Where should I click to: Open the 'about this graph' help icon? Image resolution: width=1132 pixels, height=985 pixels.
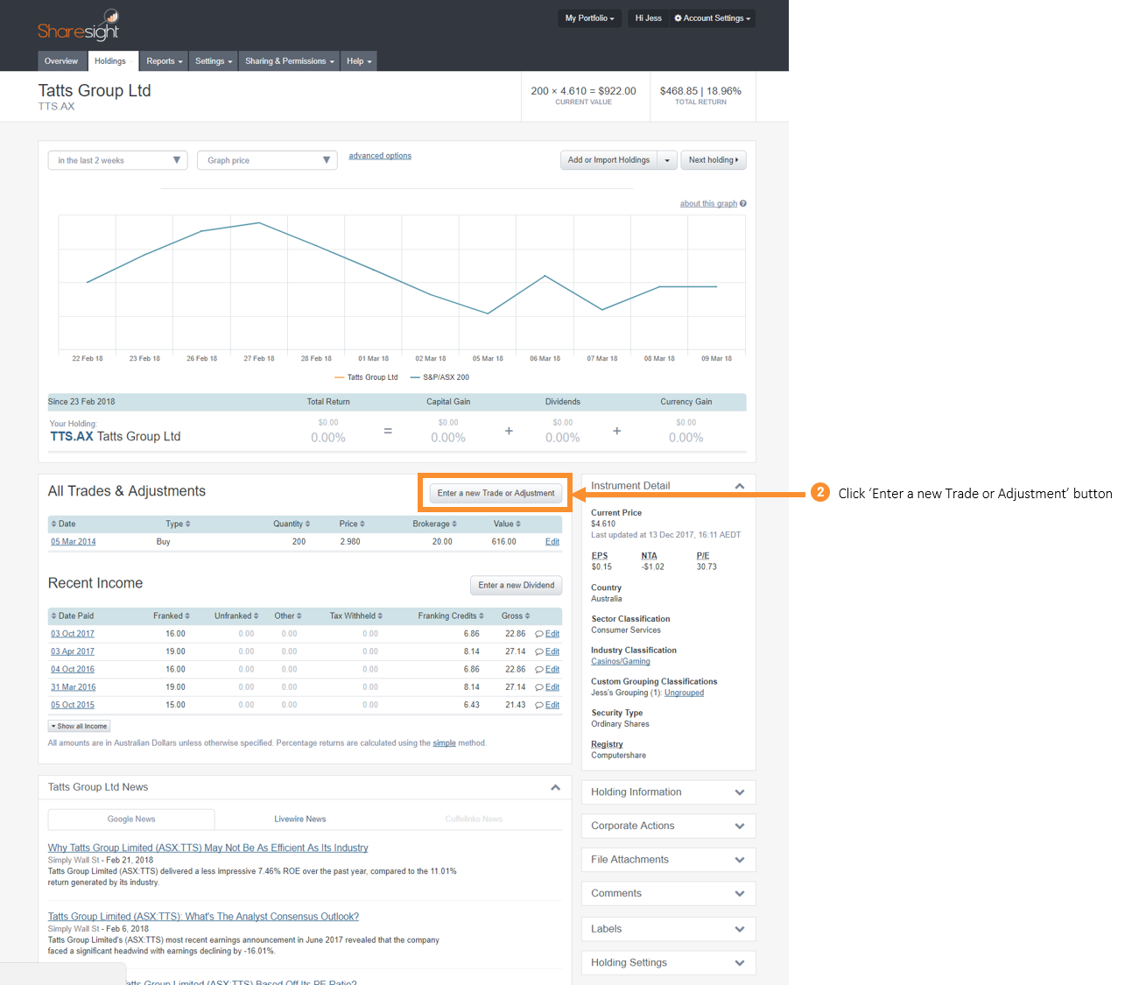[743, 204]
